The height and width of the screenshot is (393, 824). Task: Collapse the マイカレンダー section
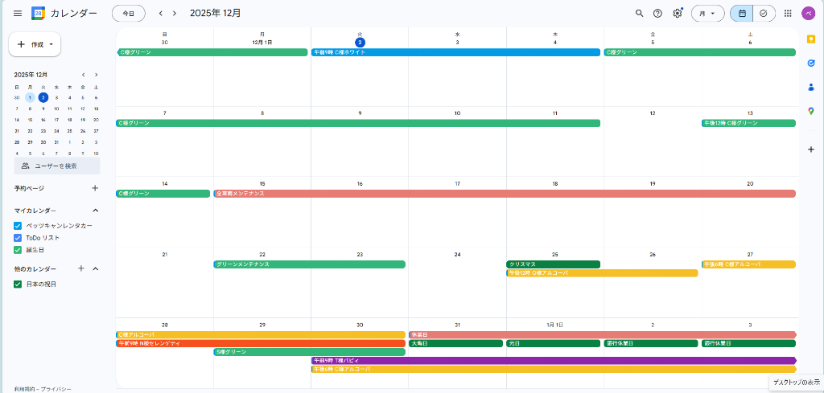pos(95,211)
